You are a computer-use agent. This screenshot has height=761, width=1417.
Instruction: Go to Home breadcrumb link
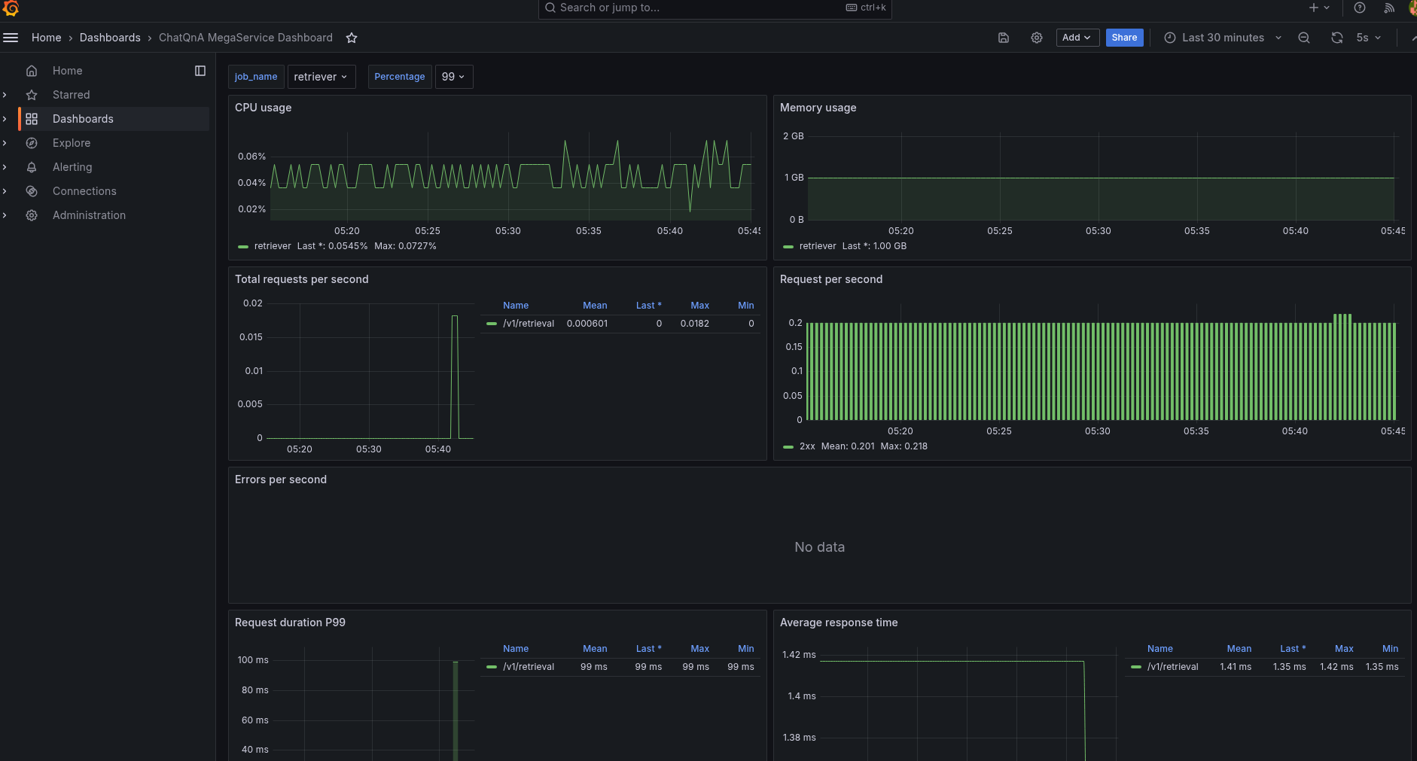(47, 38)
